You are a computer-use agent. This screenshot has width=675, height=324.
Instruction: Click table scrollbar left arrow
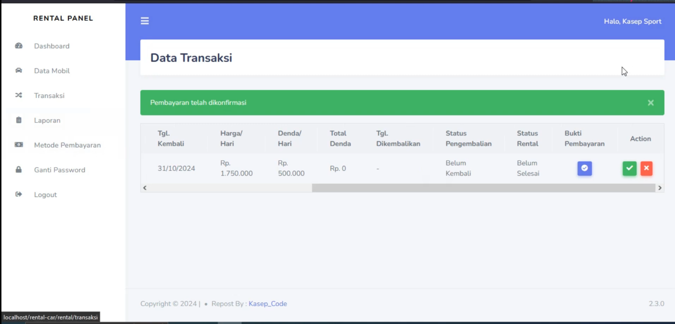coord(145,188)
